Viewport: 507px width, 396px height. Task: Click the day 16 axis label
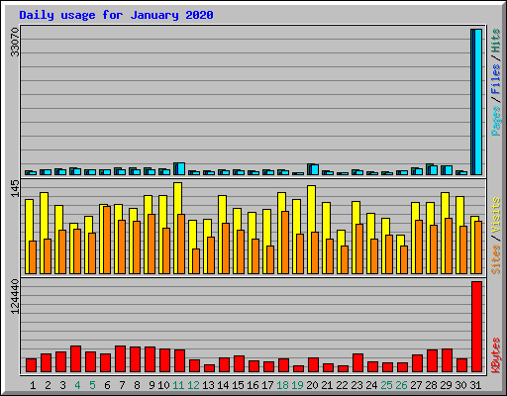point(253,385)
